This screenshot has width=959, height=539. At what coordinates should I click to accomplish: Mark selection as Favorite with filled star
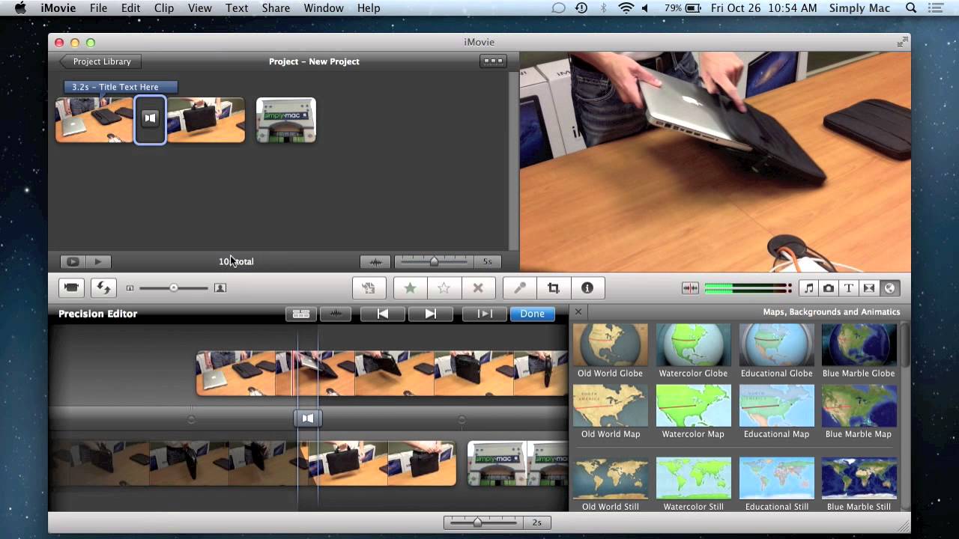[x=410, y=287]
